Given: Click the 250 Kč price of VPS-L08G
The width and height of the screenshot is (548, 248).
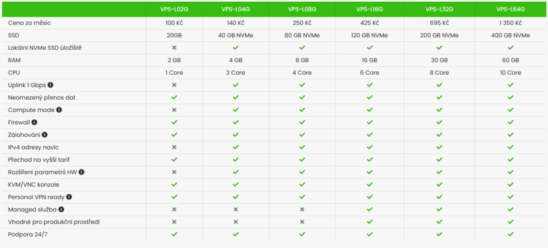Looking at the screenshot, I should coord(302,23).
